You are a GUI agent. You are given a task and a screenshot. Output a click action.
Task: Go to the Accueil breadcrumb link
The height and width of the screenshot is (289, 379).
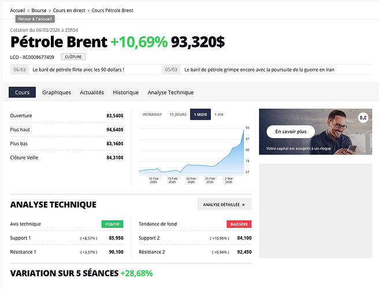18,10
